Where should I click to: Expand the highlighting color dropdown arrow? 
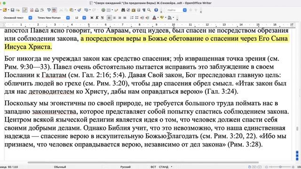tap(166, 18)
